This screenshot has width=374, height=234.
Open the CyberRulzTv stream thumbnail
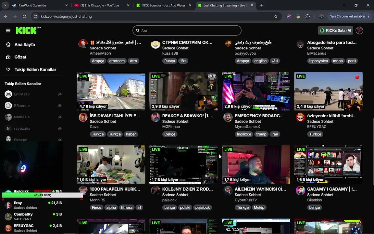click(256, 164)
